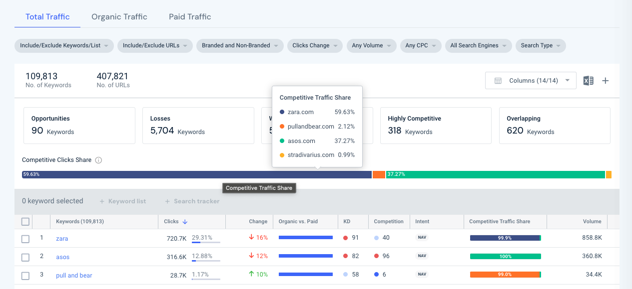Click stradivarius.com entry in tooltip legend

click(x=317, y=155)
